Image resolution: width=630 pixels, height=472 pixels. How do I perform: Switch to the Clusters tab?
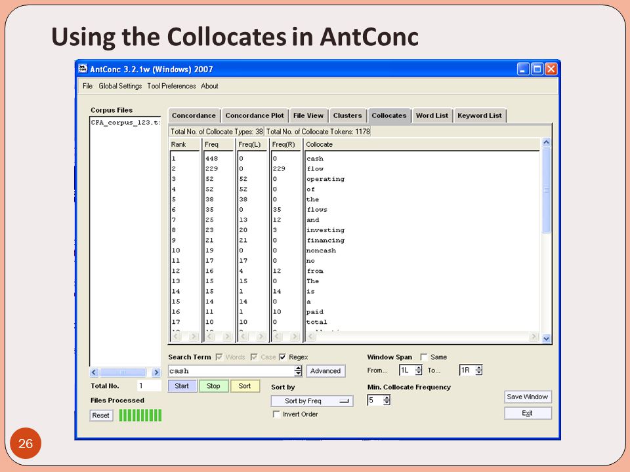click(x=347, y=115)
